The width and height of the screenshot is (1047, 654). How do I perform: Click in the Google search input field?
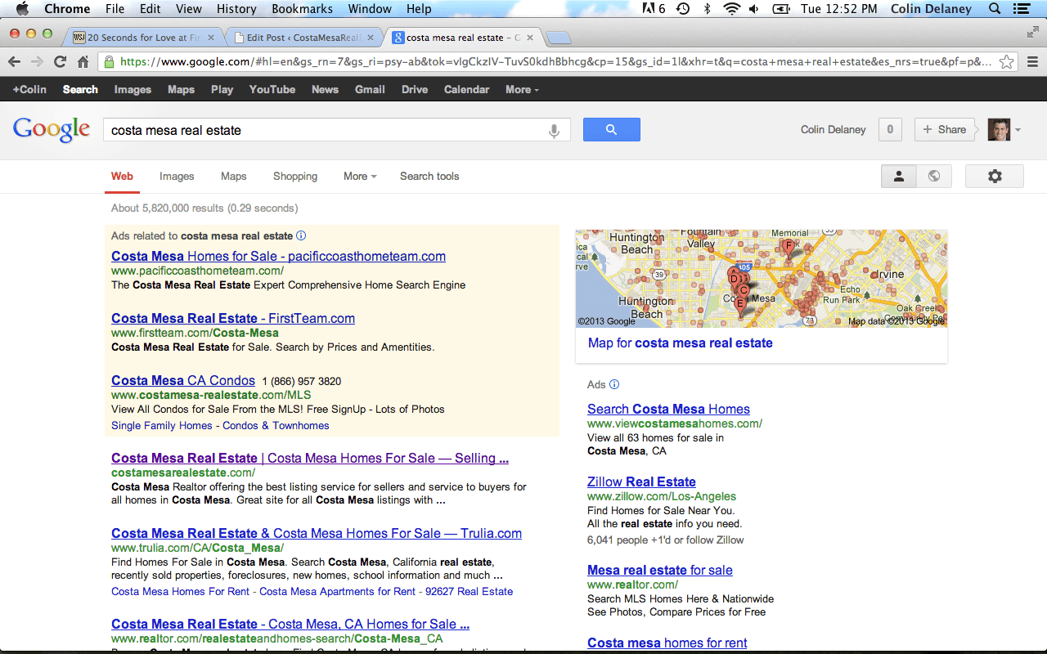327,130
